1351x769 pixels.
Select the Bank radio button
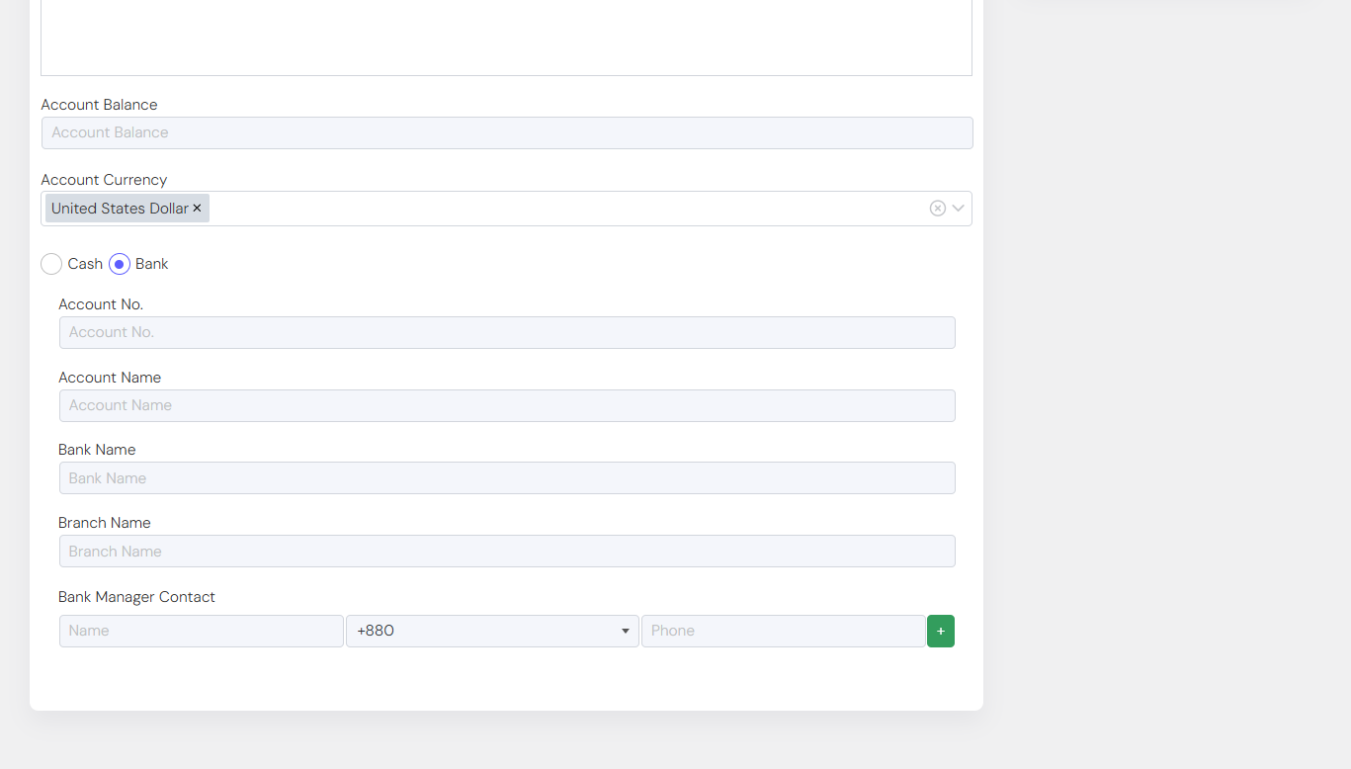point(120,264)
